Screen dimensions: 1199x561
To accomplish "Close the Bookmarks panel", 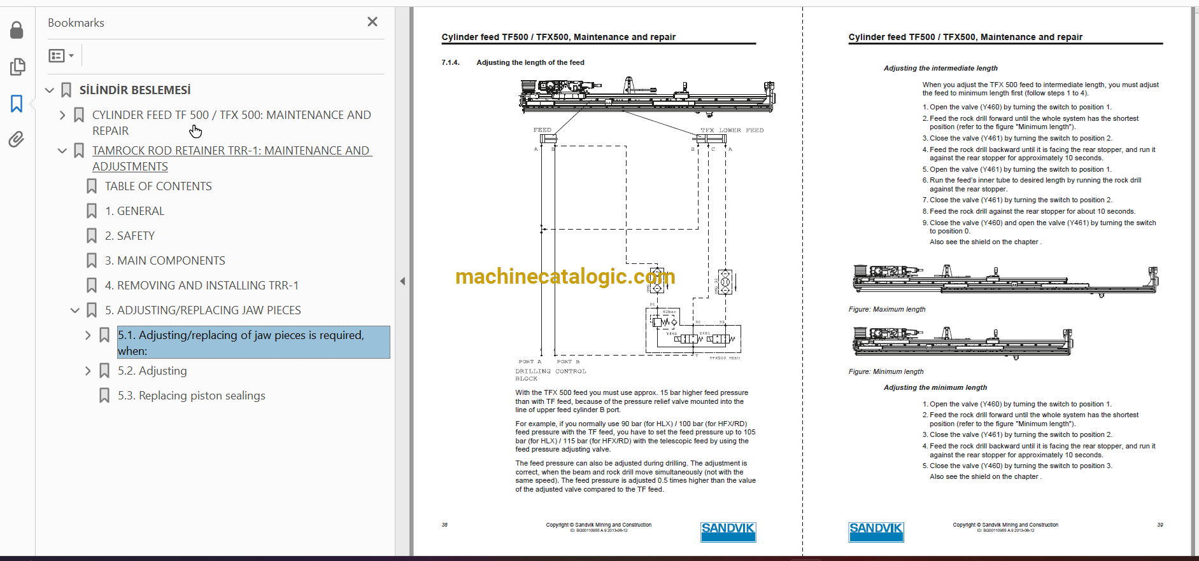I will (x=372, y=22).
